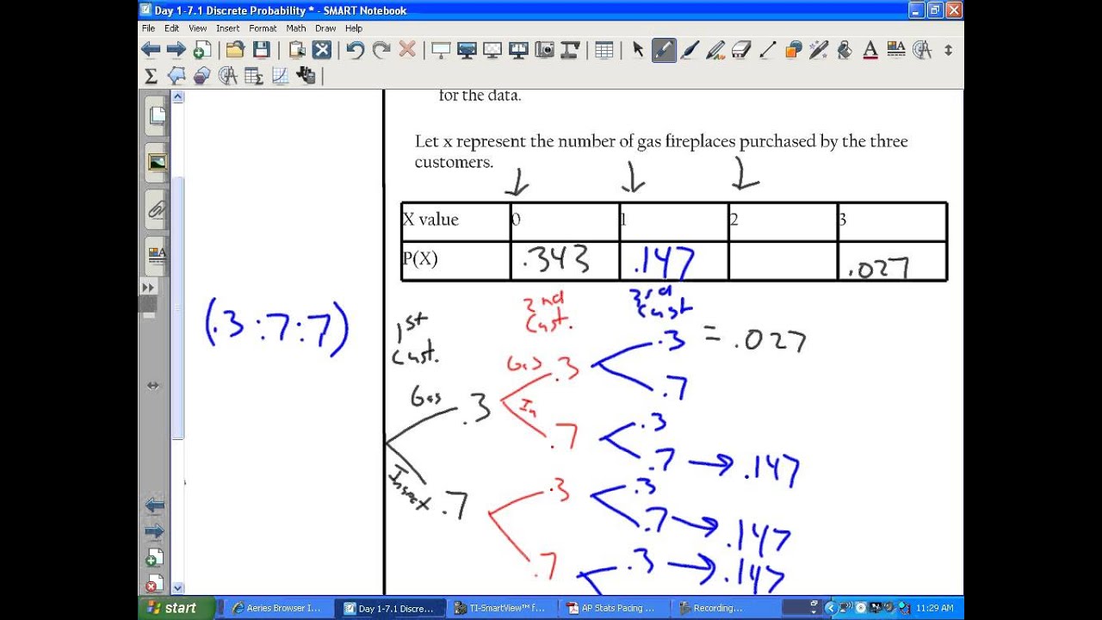Click scroll down arrow of page sorter
The image size is (1102, 620).
coord(178,588)
